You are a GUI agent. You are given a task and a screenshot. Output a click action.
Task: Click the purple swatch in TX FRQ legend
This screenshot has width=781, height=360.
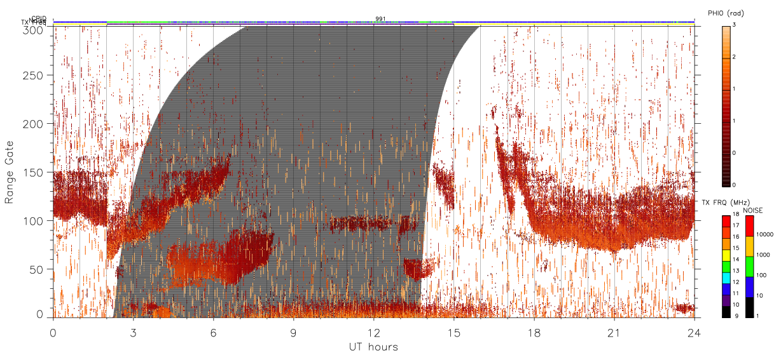point(726,300)
